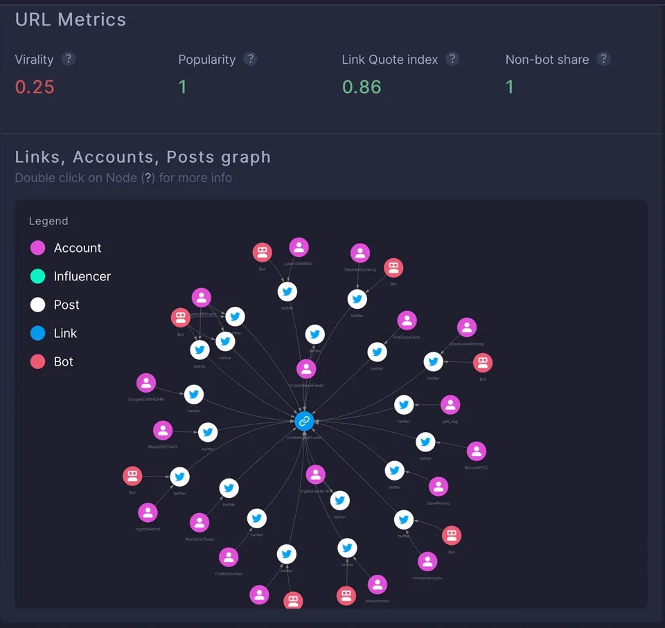This screenshot has height=628, width=665.
Task: Select the TheBitcoinMan account node
Action: click(x=229, y=557)
